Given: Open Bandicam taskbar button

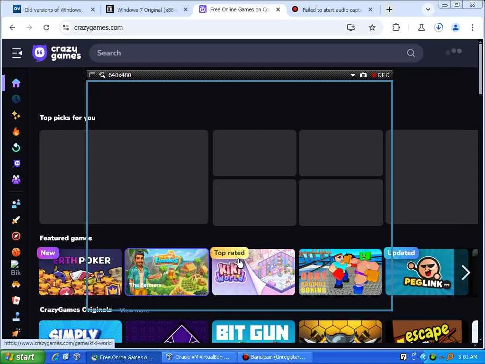Looking at the screenshot, I should point(275,357).
